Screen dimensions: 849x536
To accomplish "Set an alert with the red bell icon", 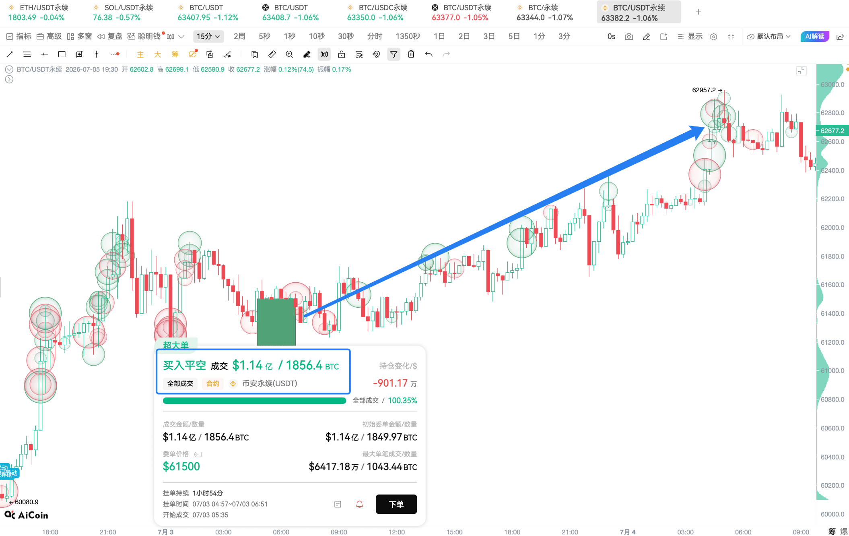I will tap(359, 504).
